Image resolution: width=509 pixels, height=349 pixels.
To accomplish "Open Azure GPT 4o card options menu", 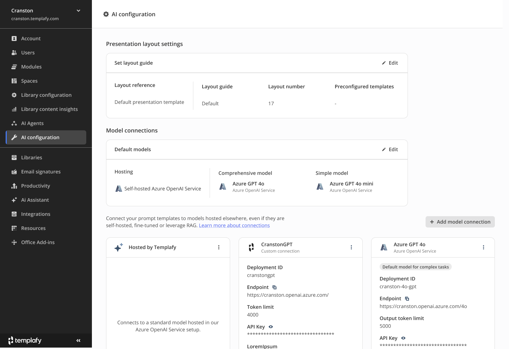I will click(x=484, y=247).
